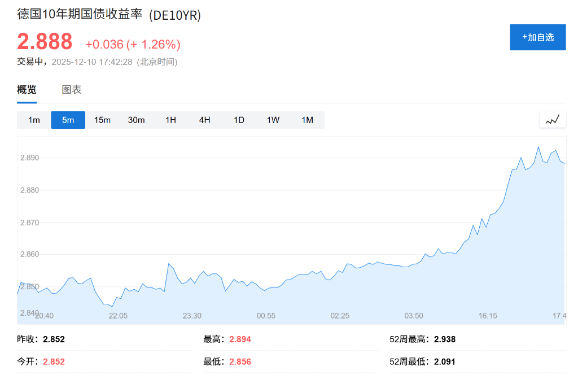Screen dimensions: 578x392
Task: Show the 1D daily chart
Action: click(x=239, y=120)
